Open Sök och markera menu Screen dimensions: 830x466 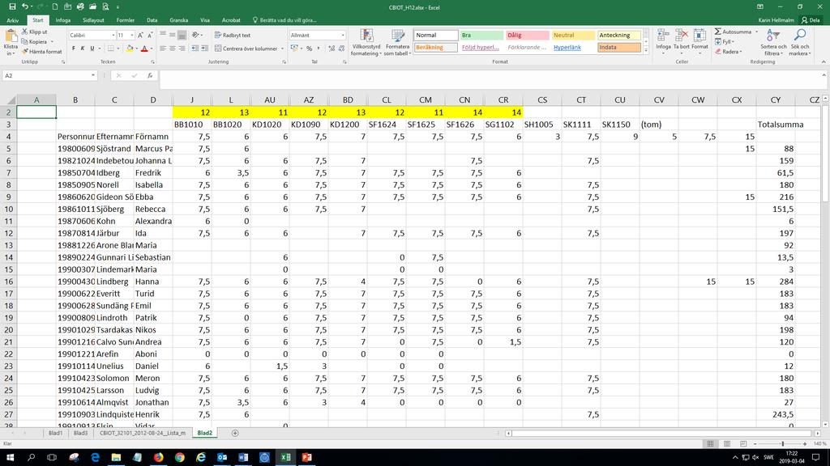(x=800, y=43)
